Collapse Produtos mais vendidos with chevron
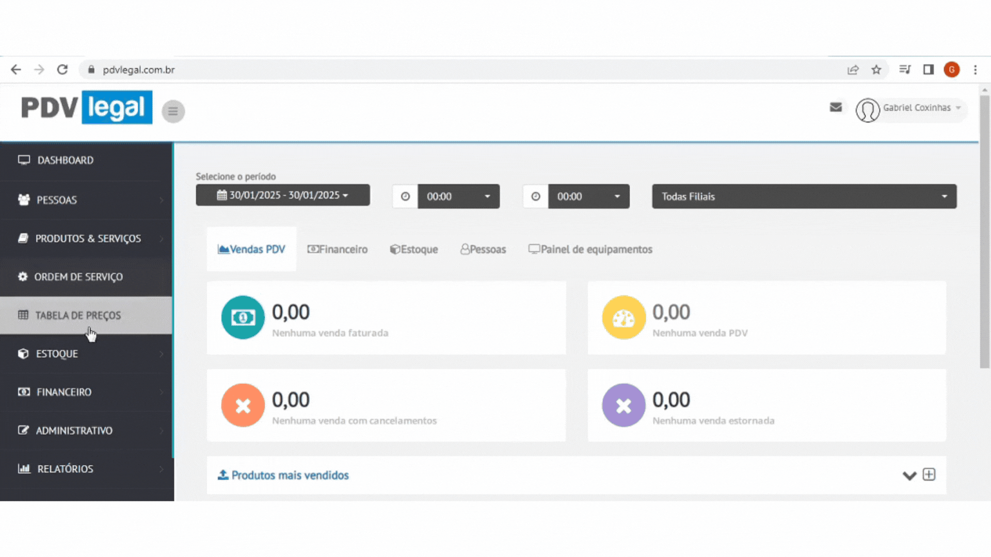This screenshot has width=991, height=557. [909, 476]
